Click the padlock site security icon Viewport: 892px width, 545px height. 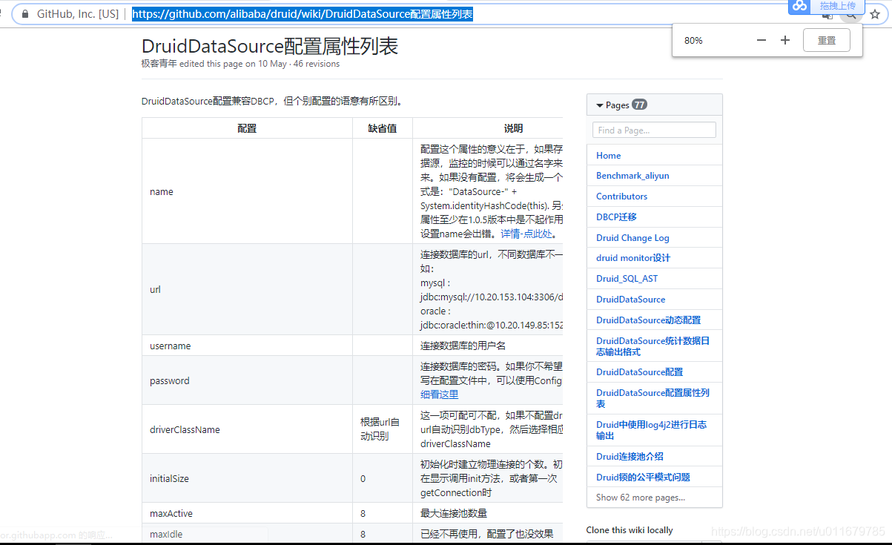pos(25,14)
